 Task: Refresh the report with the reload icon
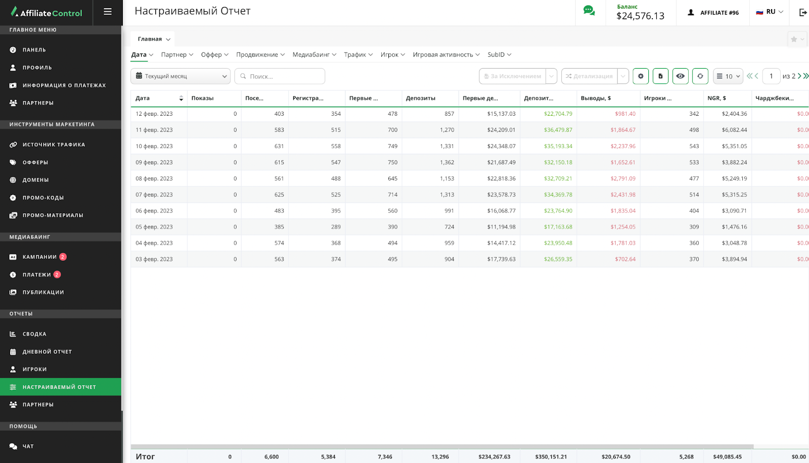pos(700,76)
